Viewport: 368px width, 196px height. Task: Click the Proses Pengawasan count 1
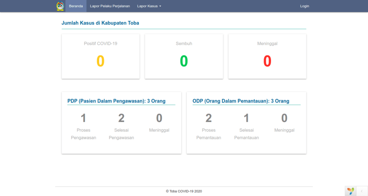(x=83, y=118)
